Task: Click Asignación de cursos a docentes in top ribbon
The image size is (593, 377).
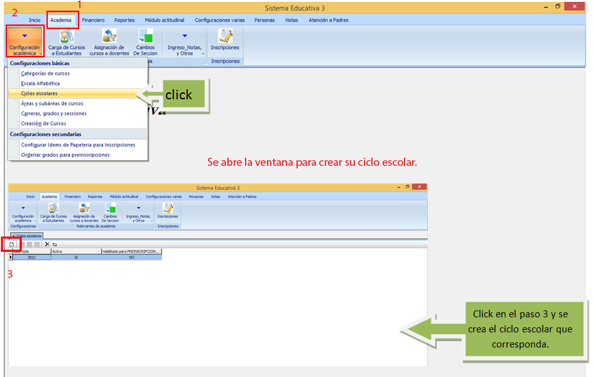Action: tap(109, 42)
